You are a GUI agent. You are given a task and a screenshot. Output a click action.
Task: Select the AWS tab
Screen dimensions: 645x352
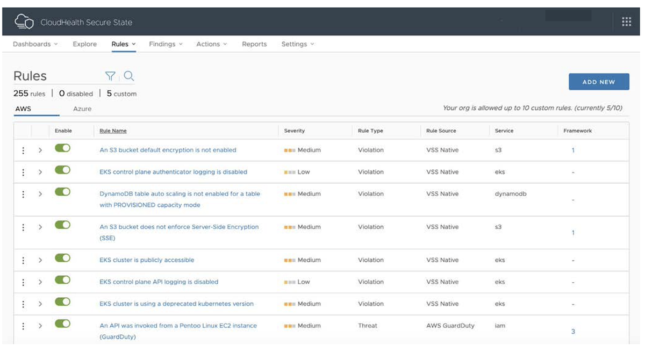pyautogui.click(x=23, y=109)
